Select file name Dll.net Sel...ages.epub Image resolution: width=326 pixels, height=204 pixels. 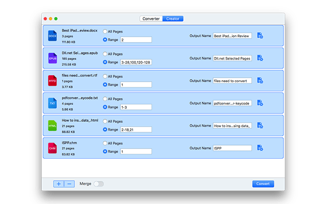(80, 53)
